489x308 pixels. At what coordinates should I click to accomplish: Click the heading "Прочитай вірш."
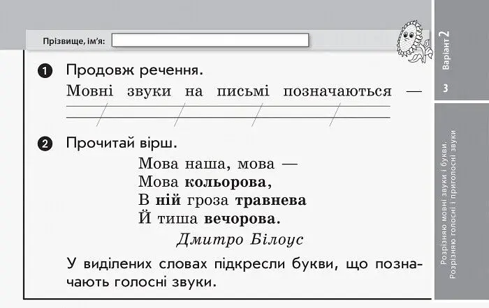[x=122, y=143]
